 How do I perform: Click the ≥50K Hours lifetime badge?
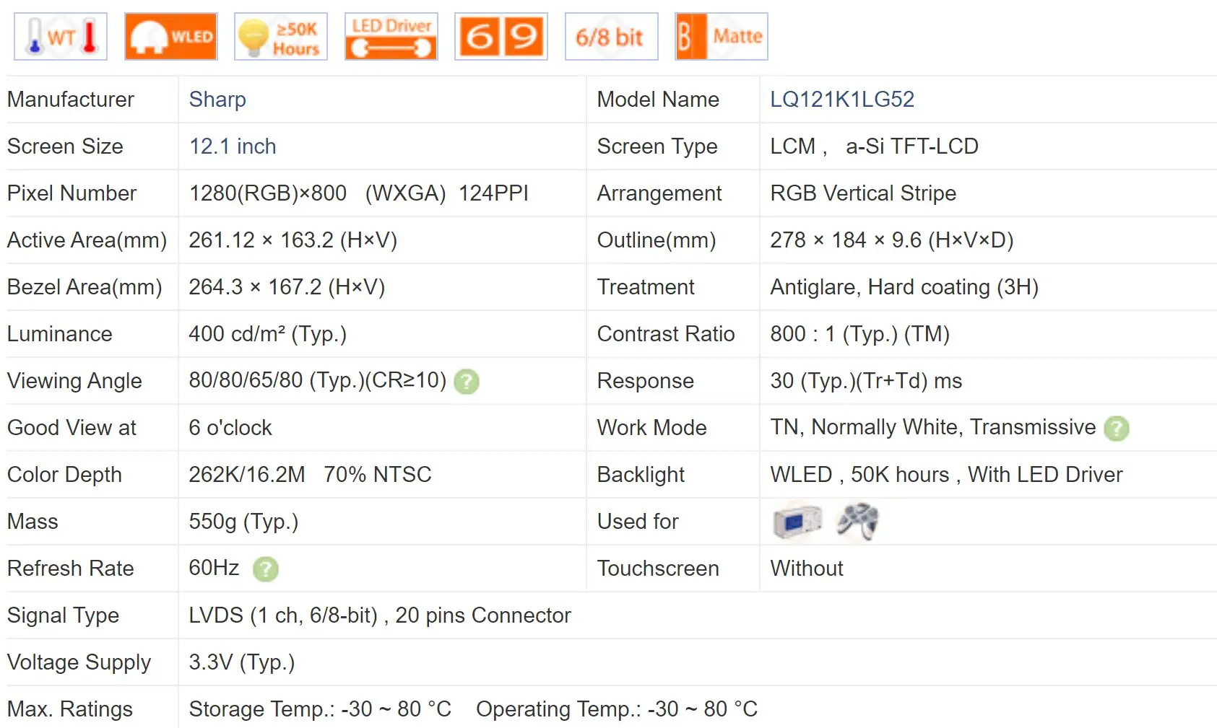tap(281, 36)
